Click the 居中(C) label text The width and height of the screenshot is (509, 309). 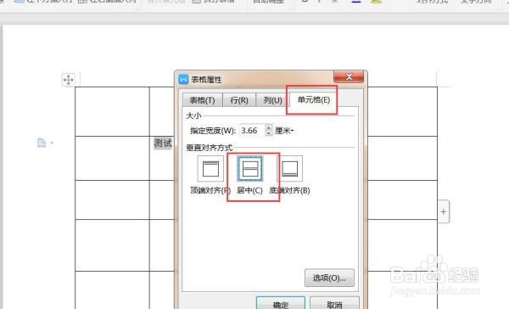249,190
